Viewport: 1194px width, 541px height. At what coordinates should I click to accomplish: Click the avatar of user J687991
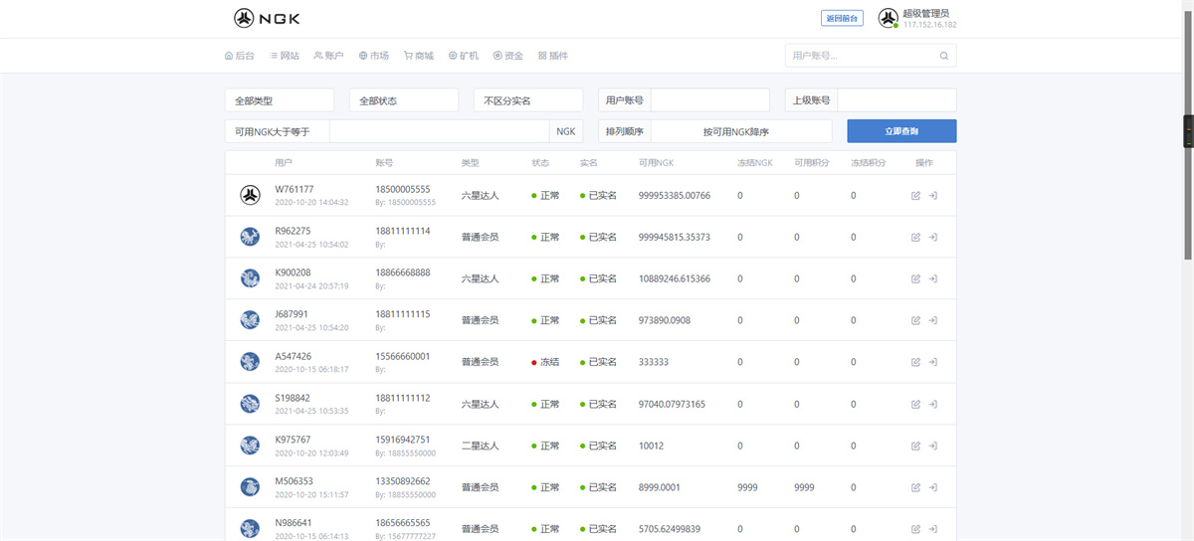[250, 320]
